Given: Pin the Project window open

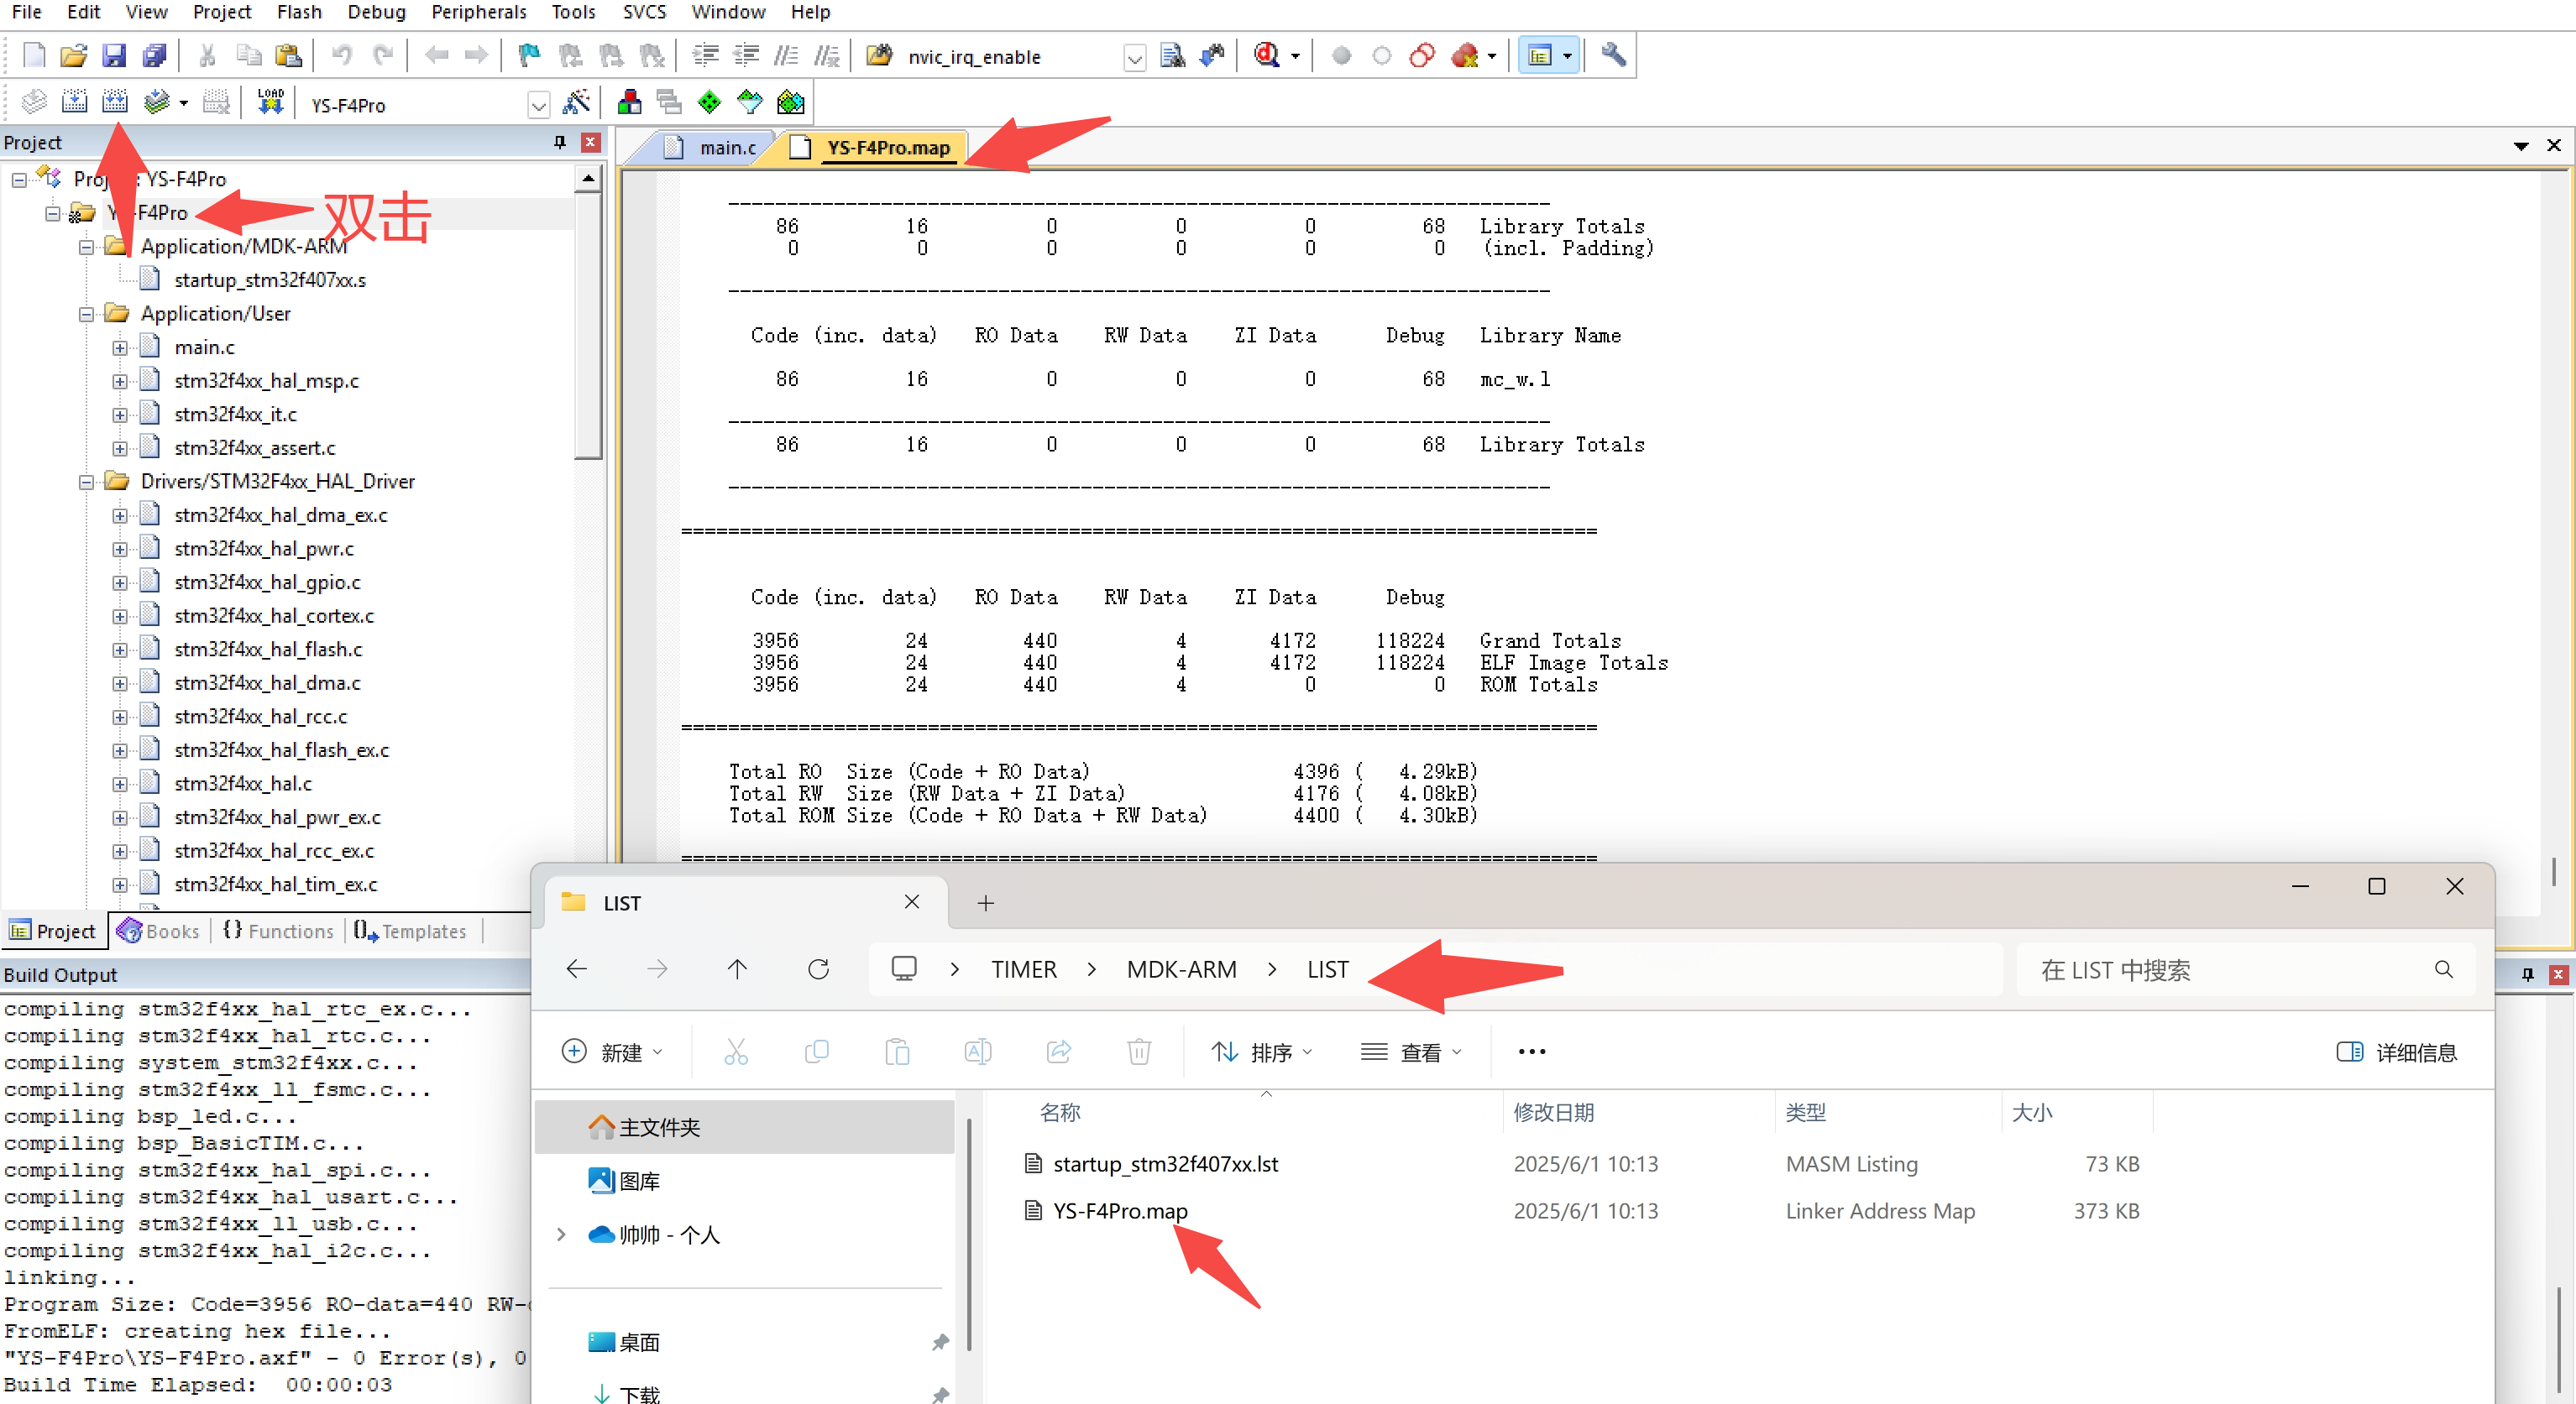Looking at the screenshot, I should [x=558, y=142].
